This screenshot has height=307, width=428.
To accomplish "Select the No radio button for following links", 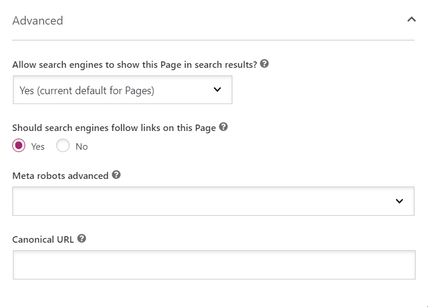I will [63, 146].
